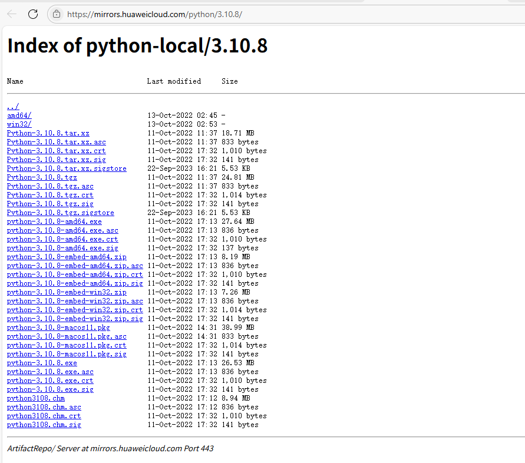Open python-3.10.8-embed-amd64.zip.asc link
This screenshot has width=525, height=463.
75,266
